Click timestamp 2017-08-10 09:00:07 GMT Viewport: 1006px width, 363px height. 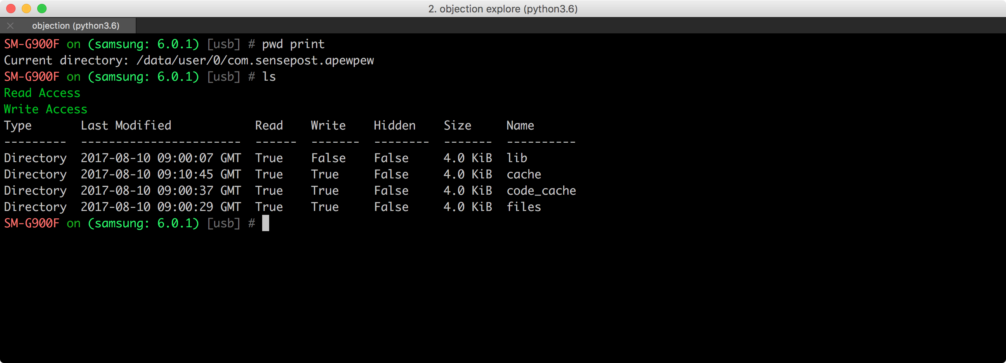(x=161, y=158)
